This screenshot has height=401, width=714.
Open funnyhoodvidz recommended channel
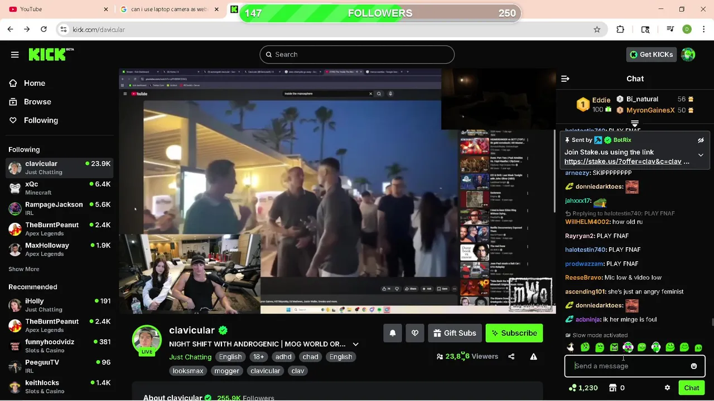point(59,346)
